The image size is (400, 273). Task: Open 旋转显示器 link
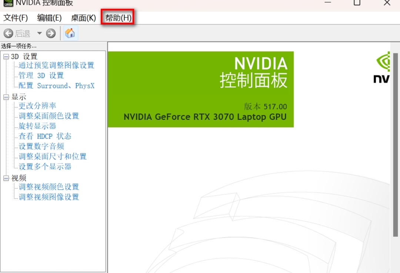click(37, 126)
